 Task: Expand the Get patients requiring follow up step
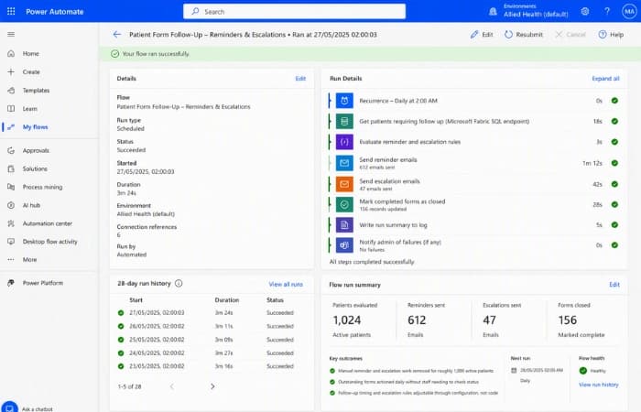pos(474,122)
